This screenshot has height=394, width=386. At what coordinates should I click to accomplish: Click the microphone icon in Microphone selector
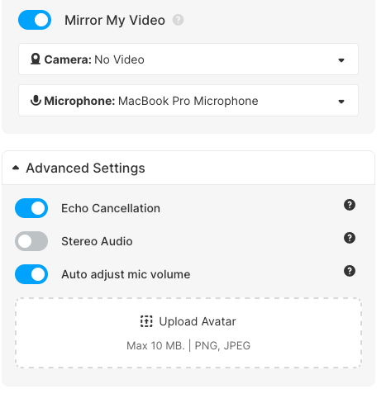pyautogui.click(x=36, y=101)
